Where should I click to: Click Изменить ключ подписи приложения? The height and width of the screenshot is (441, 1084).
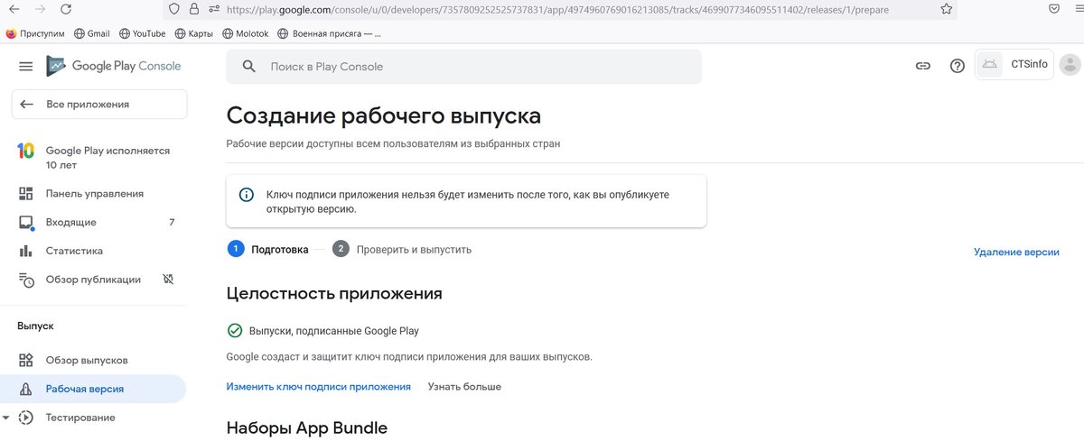click(318, 386)
